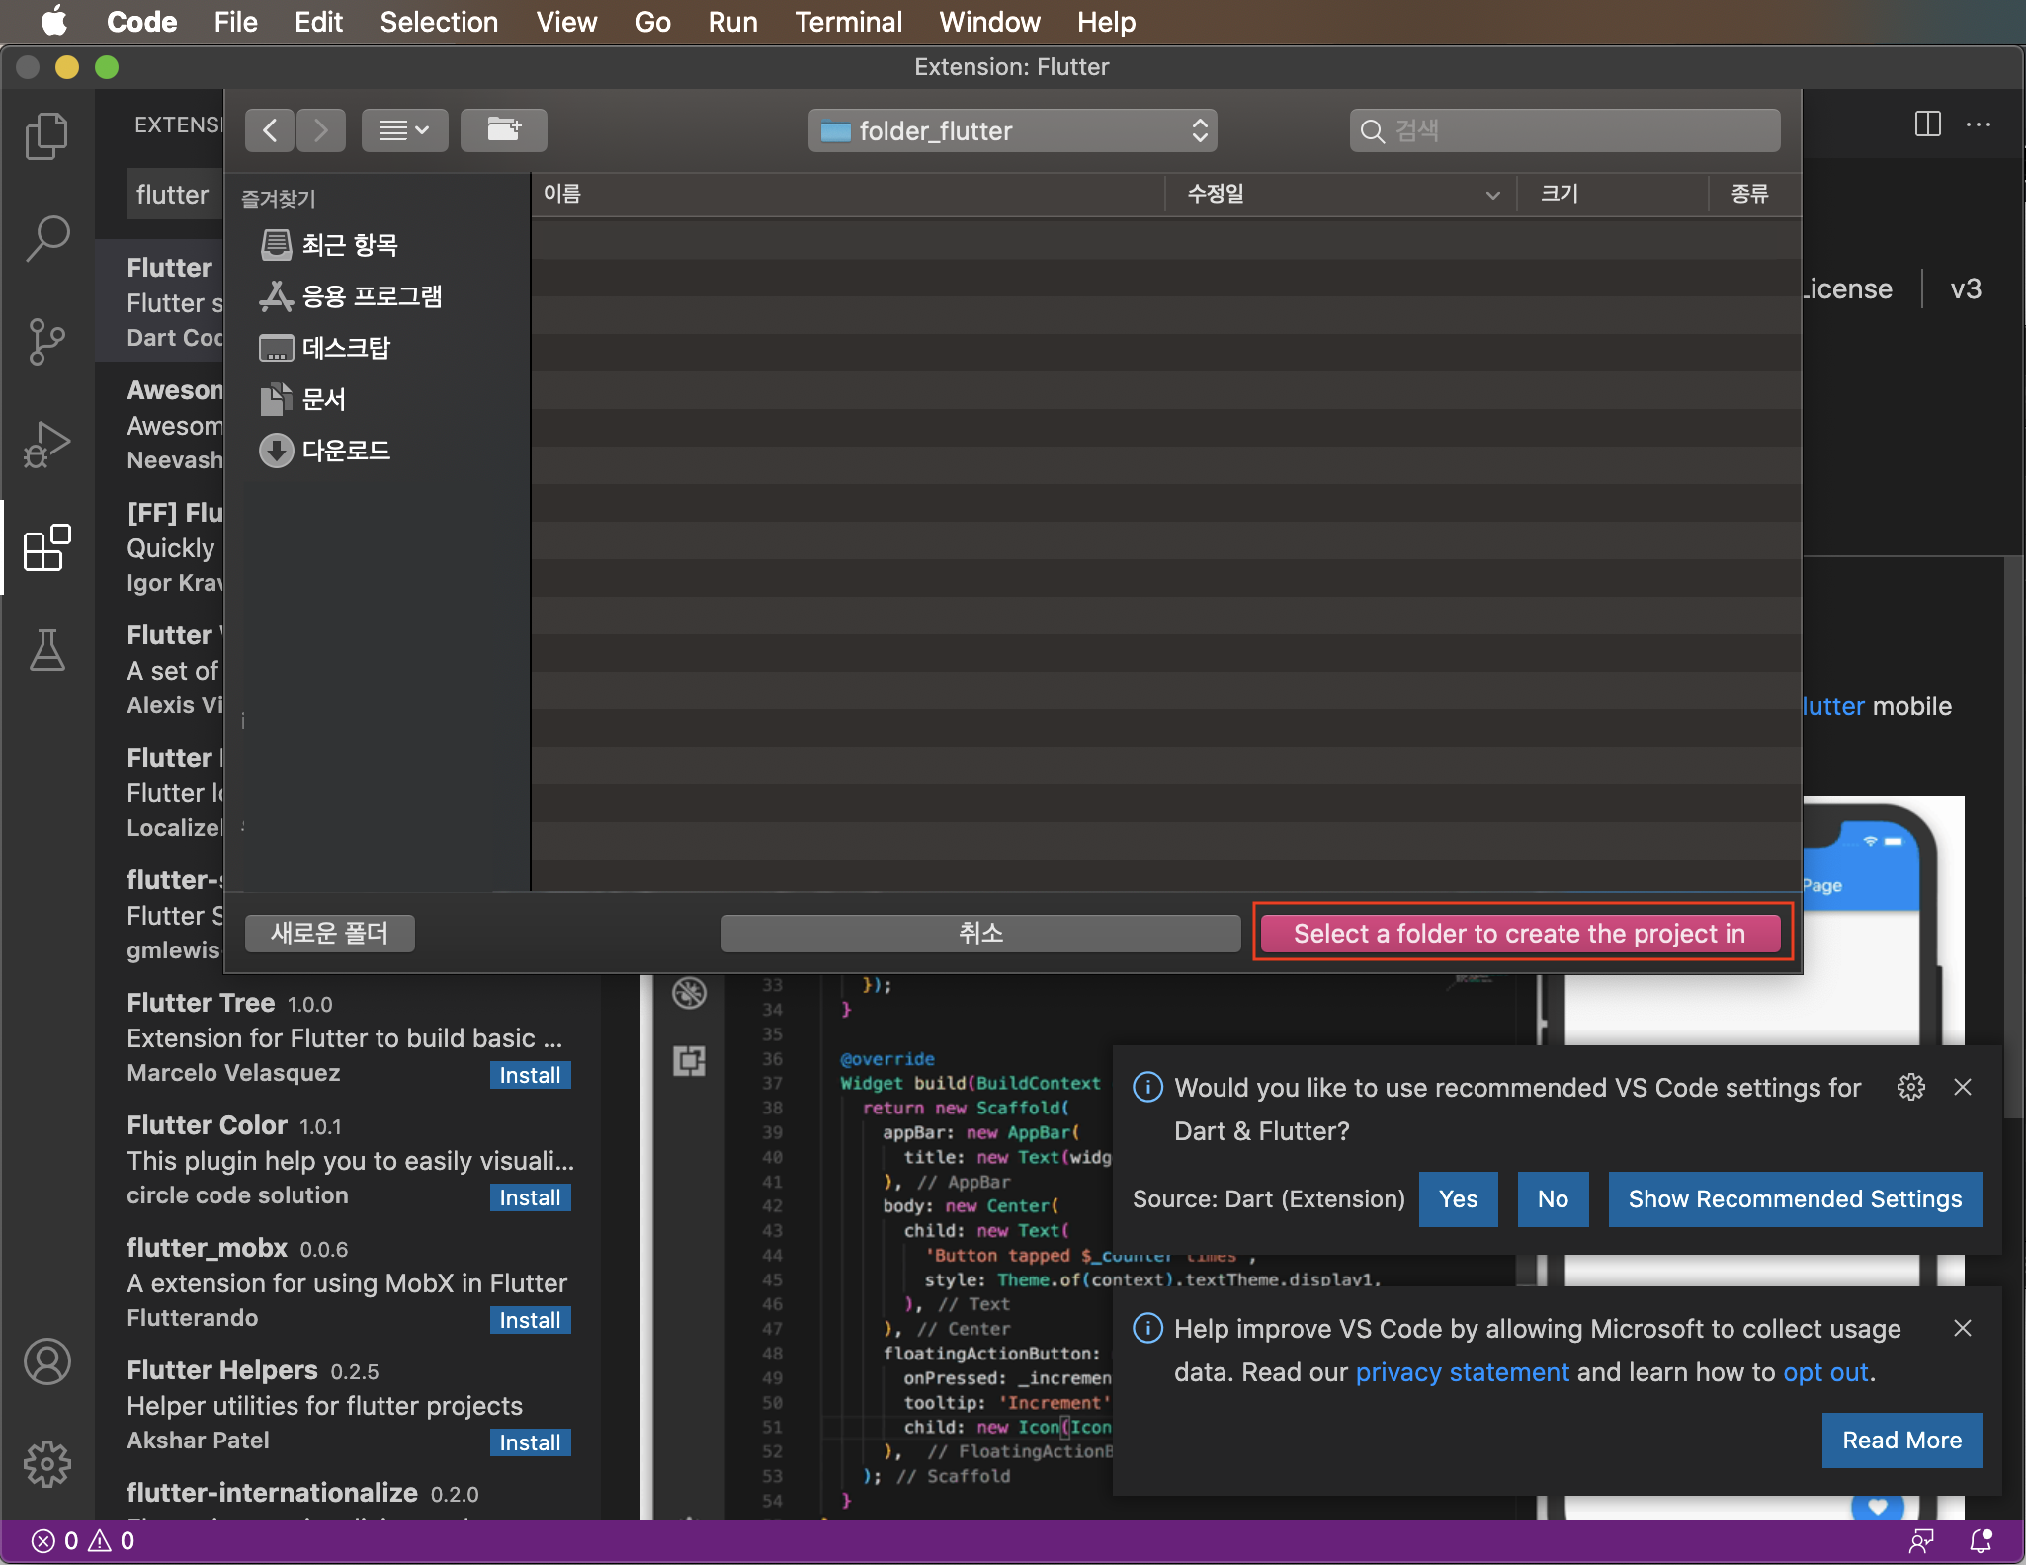This screenshot has height=1565, width=2026.
Task: Click Select a folder to create the project in
Action: click(x=1520, y=933)
